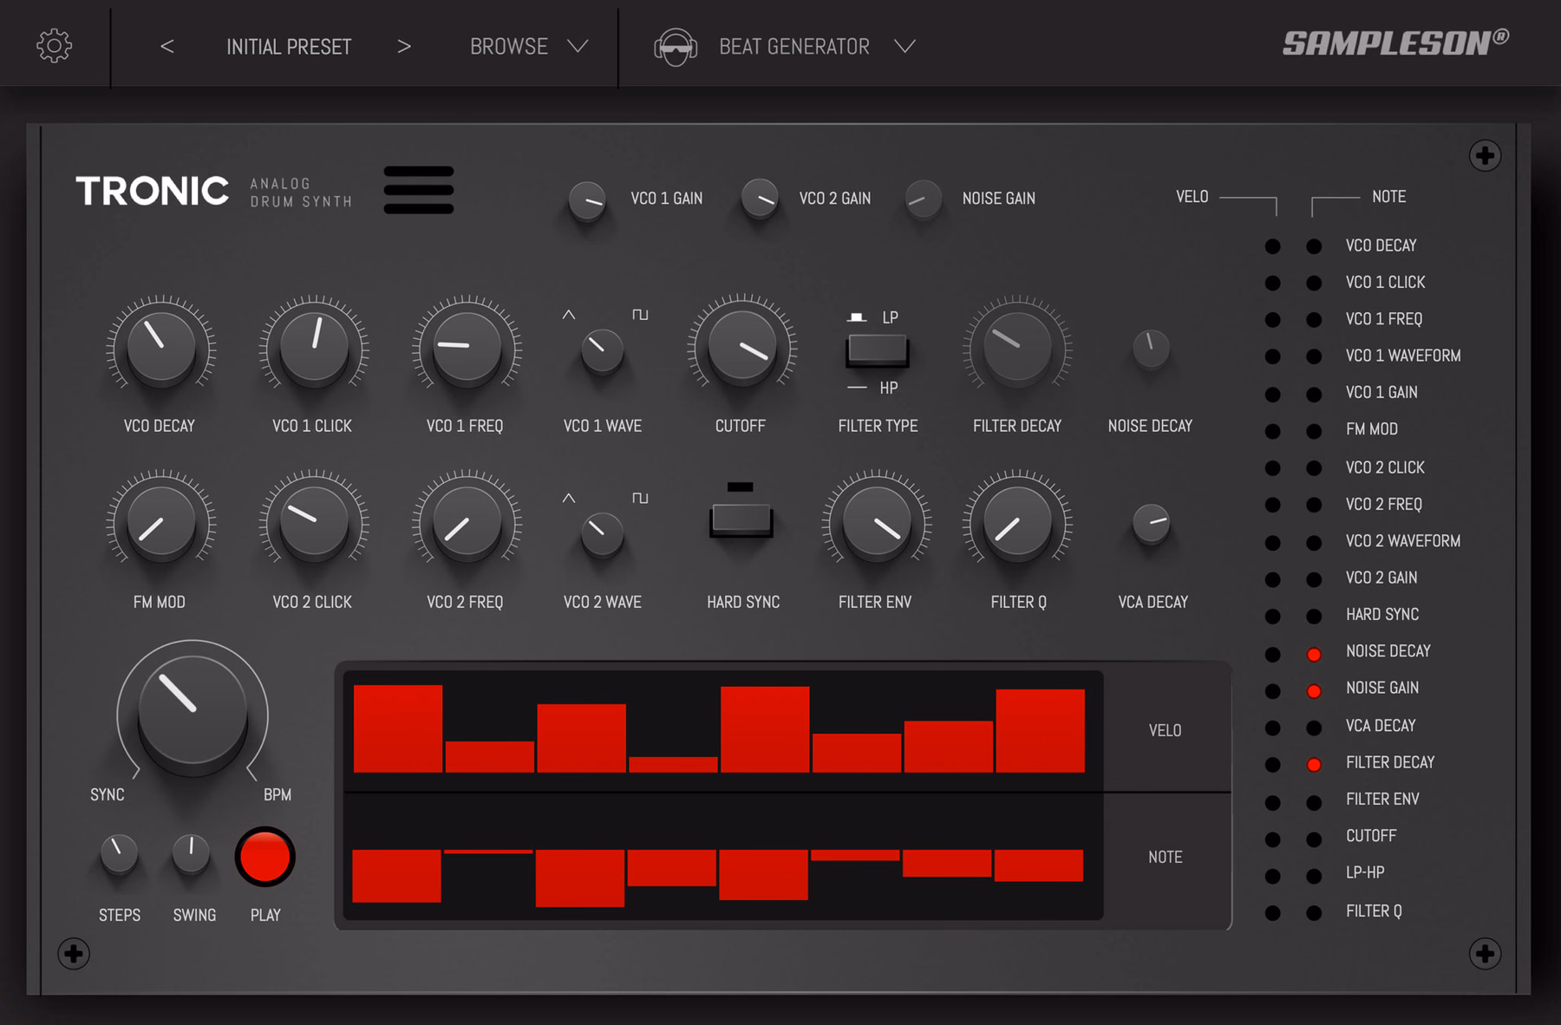Click the Noise Decay knob

(1152, 348)
